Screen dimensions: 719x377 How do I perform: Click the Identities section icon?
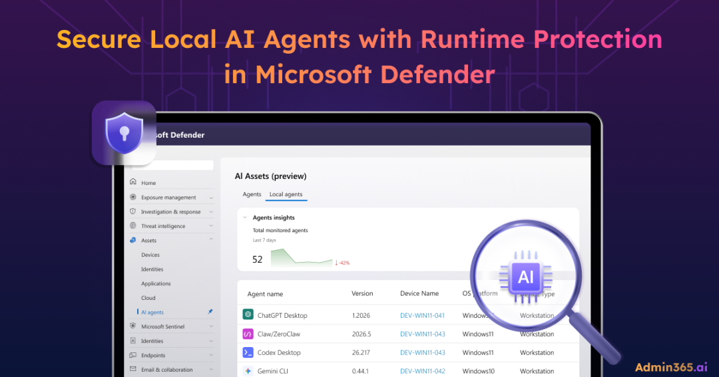pos(133,341)
